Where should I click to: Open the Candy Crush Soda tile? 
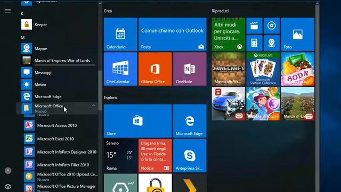(x=298, y=69)
